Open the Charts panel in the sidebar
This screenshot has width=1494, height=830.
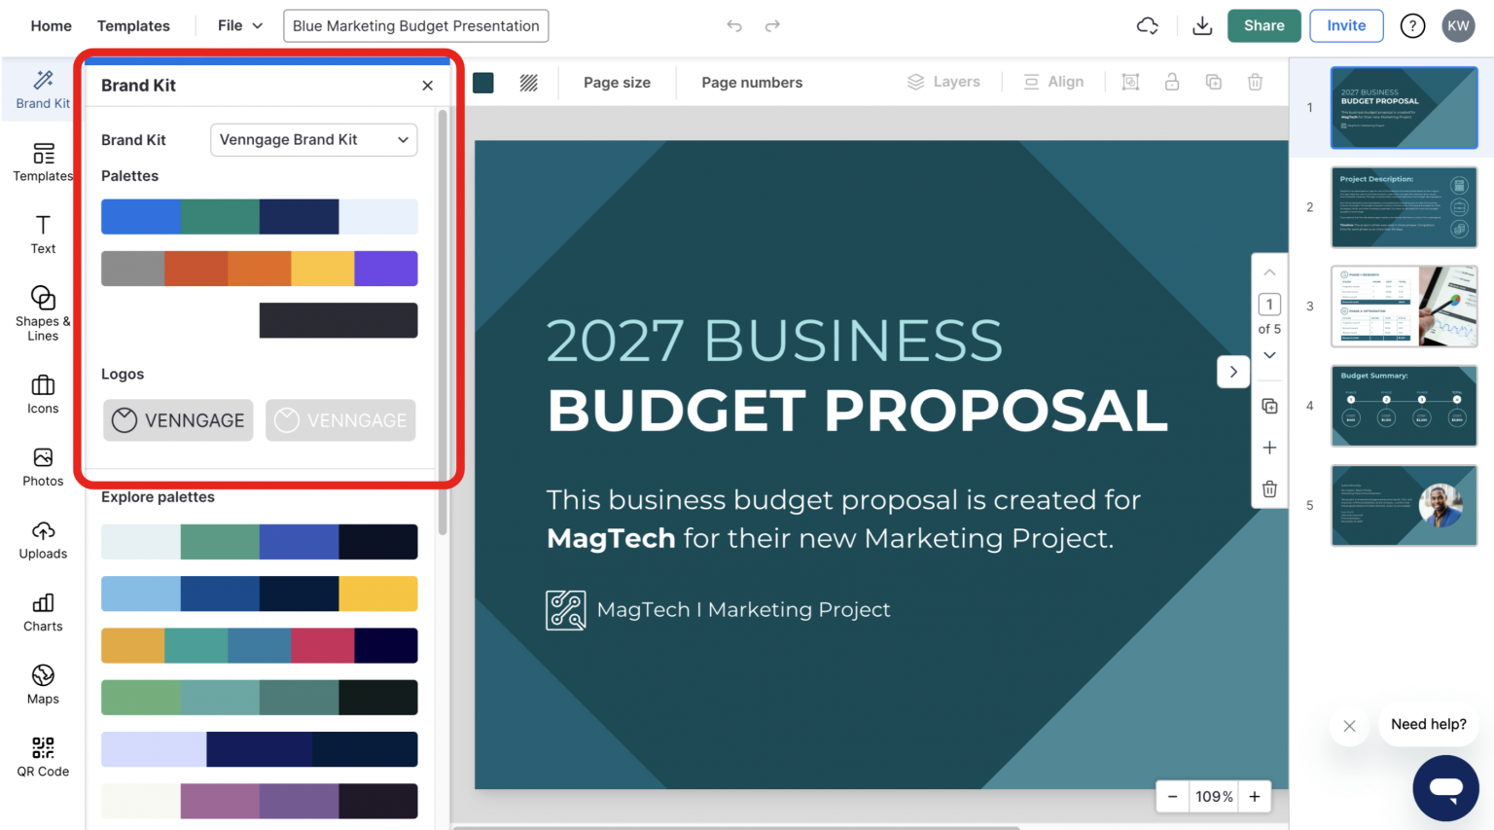[x=42, y=613]
